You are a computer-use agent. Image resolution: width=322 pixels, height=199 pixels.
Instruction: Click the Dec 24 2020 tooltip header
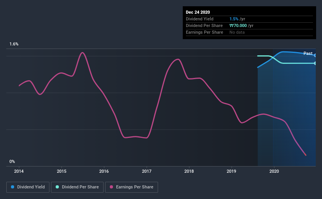[198, 12]
